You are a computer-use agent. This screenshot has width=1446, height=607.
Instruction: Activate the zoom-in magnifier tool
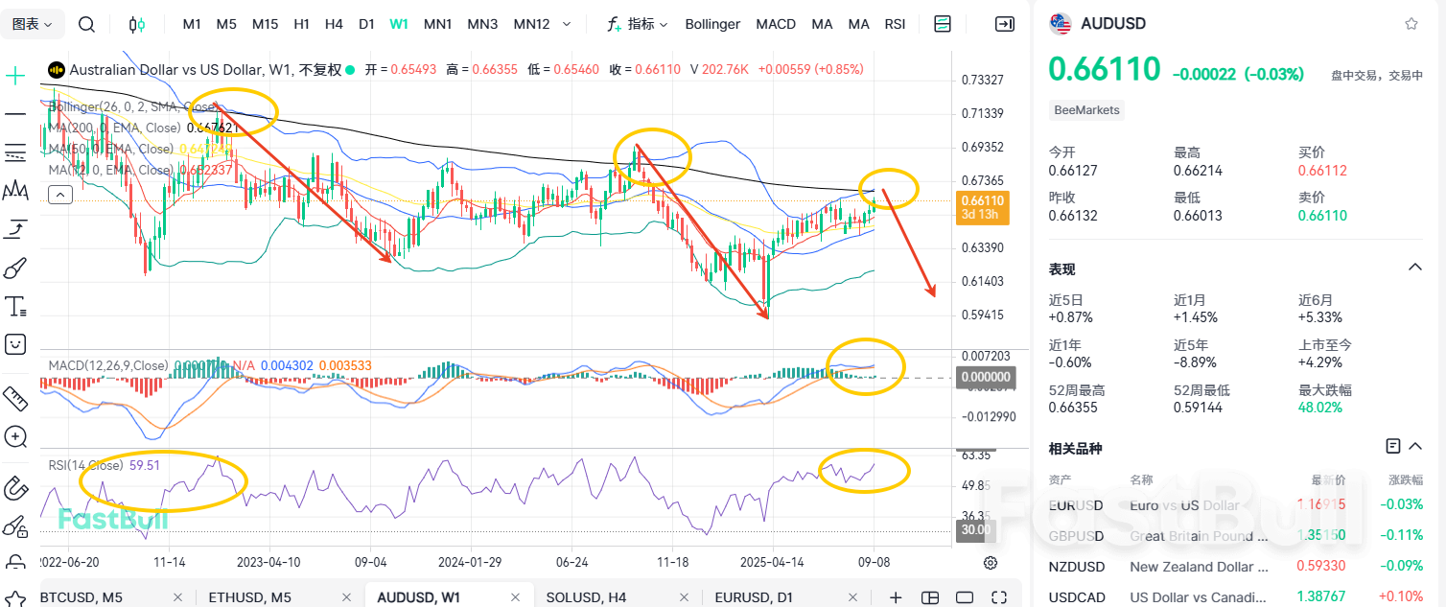tap(15, 436)
